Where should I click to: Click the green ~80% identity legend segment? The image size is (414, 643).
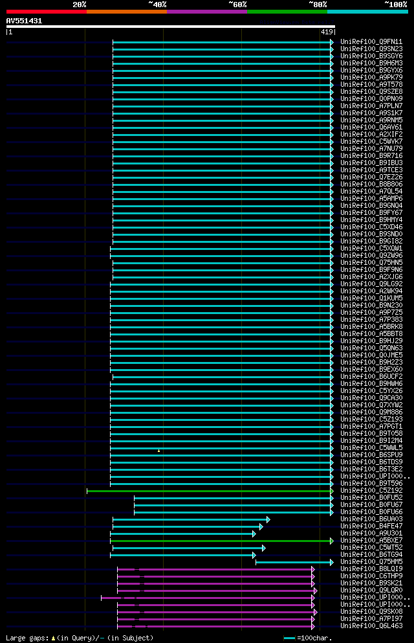(x=287, y=12)
